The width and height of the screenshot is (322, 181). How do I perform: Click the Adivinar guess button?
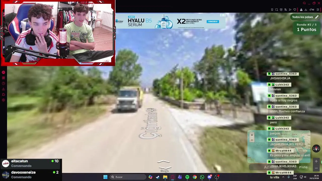[x=272, y=167]
